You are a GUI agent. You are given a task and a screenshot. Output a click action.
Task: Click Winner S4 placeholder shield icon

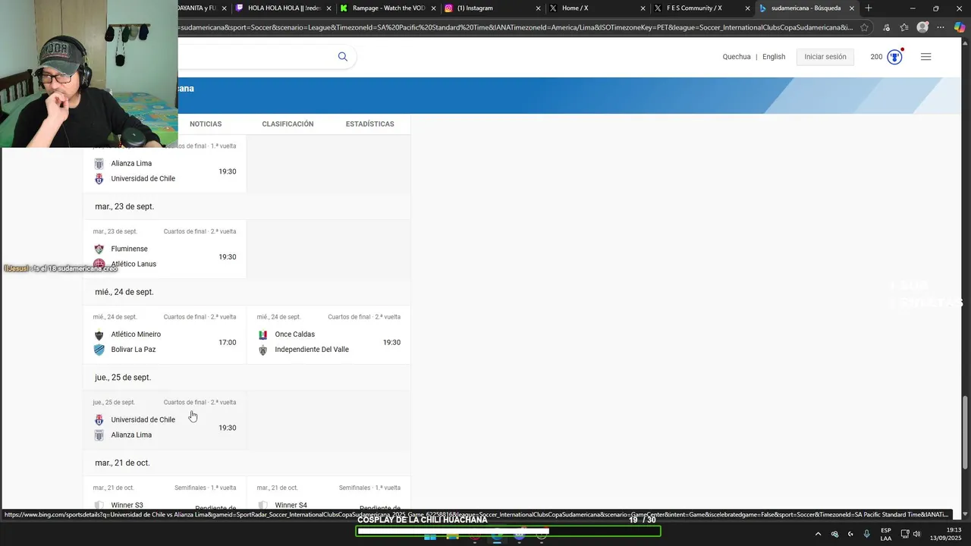tap(262, 505)
